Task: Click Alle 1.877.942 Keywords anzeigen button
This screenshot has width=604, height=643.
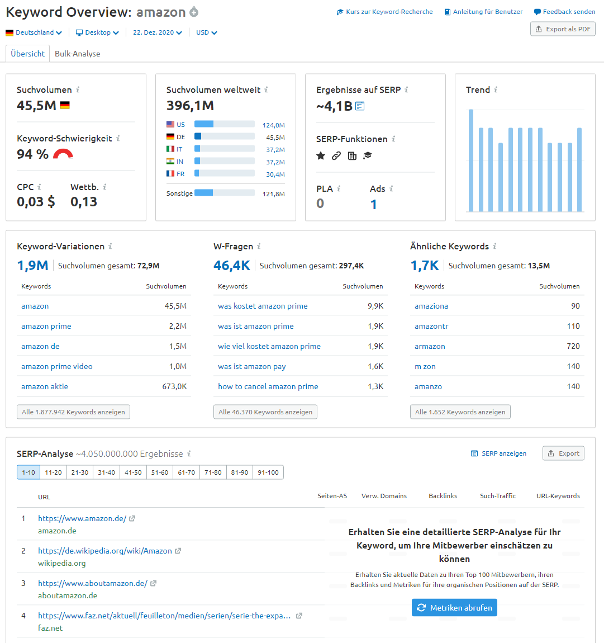Action: click(x=73, y=412)
